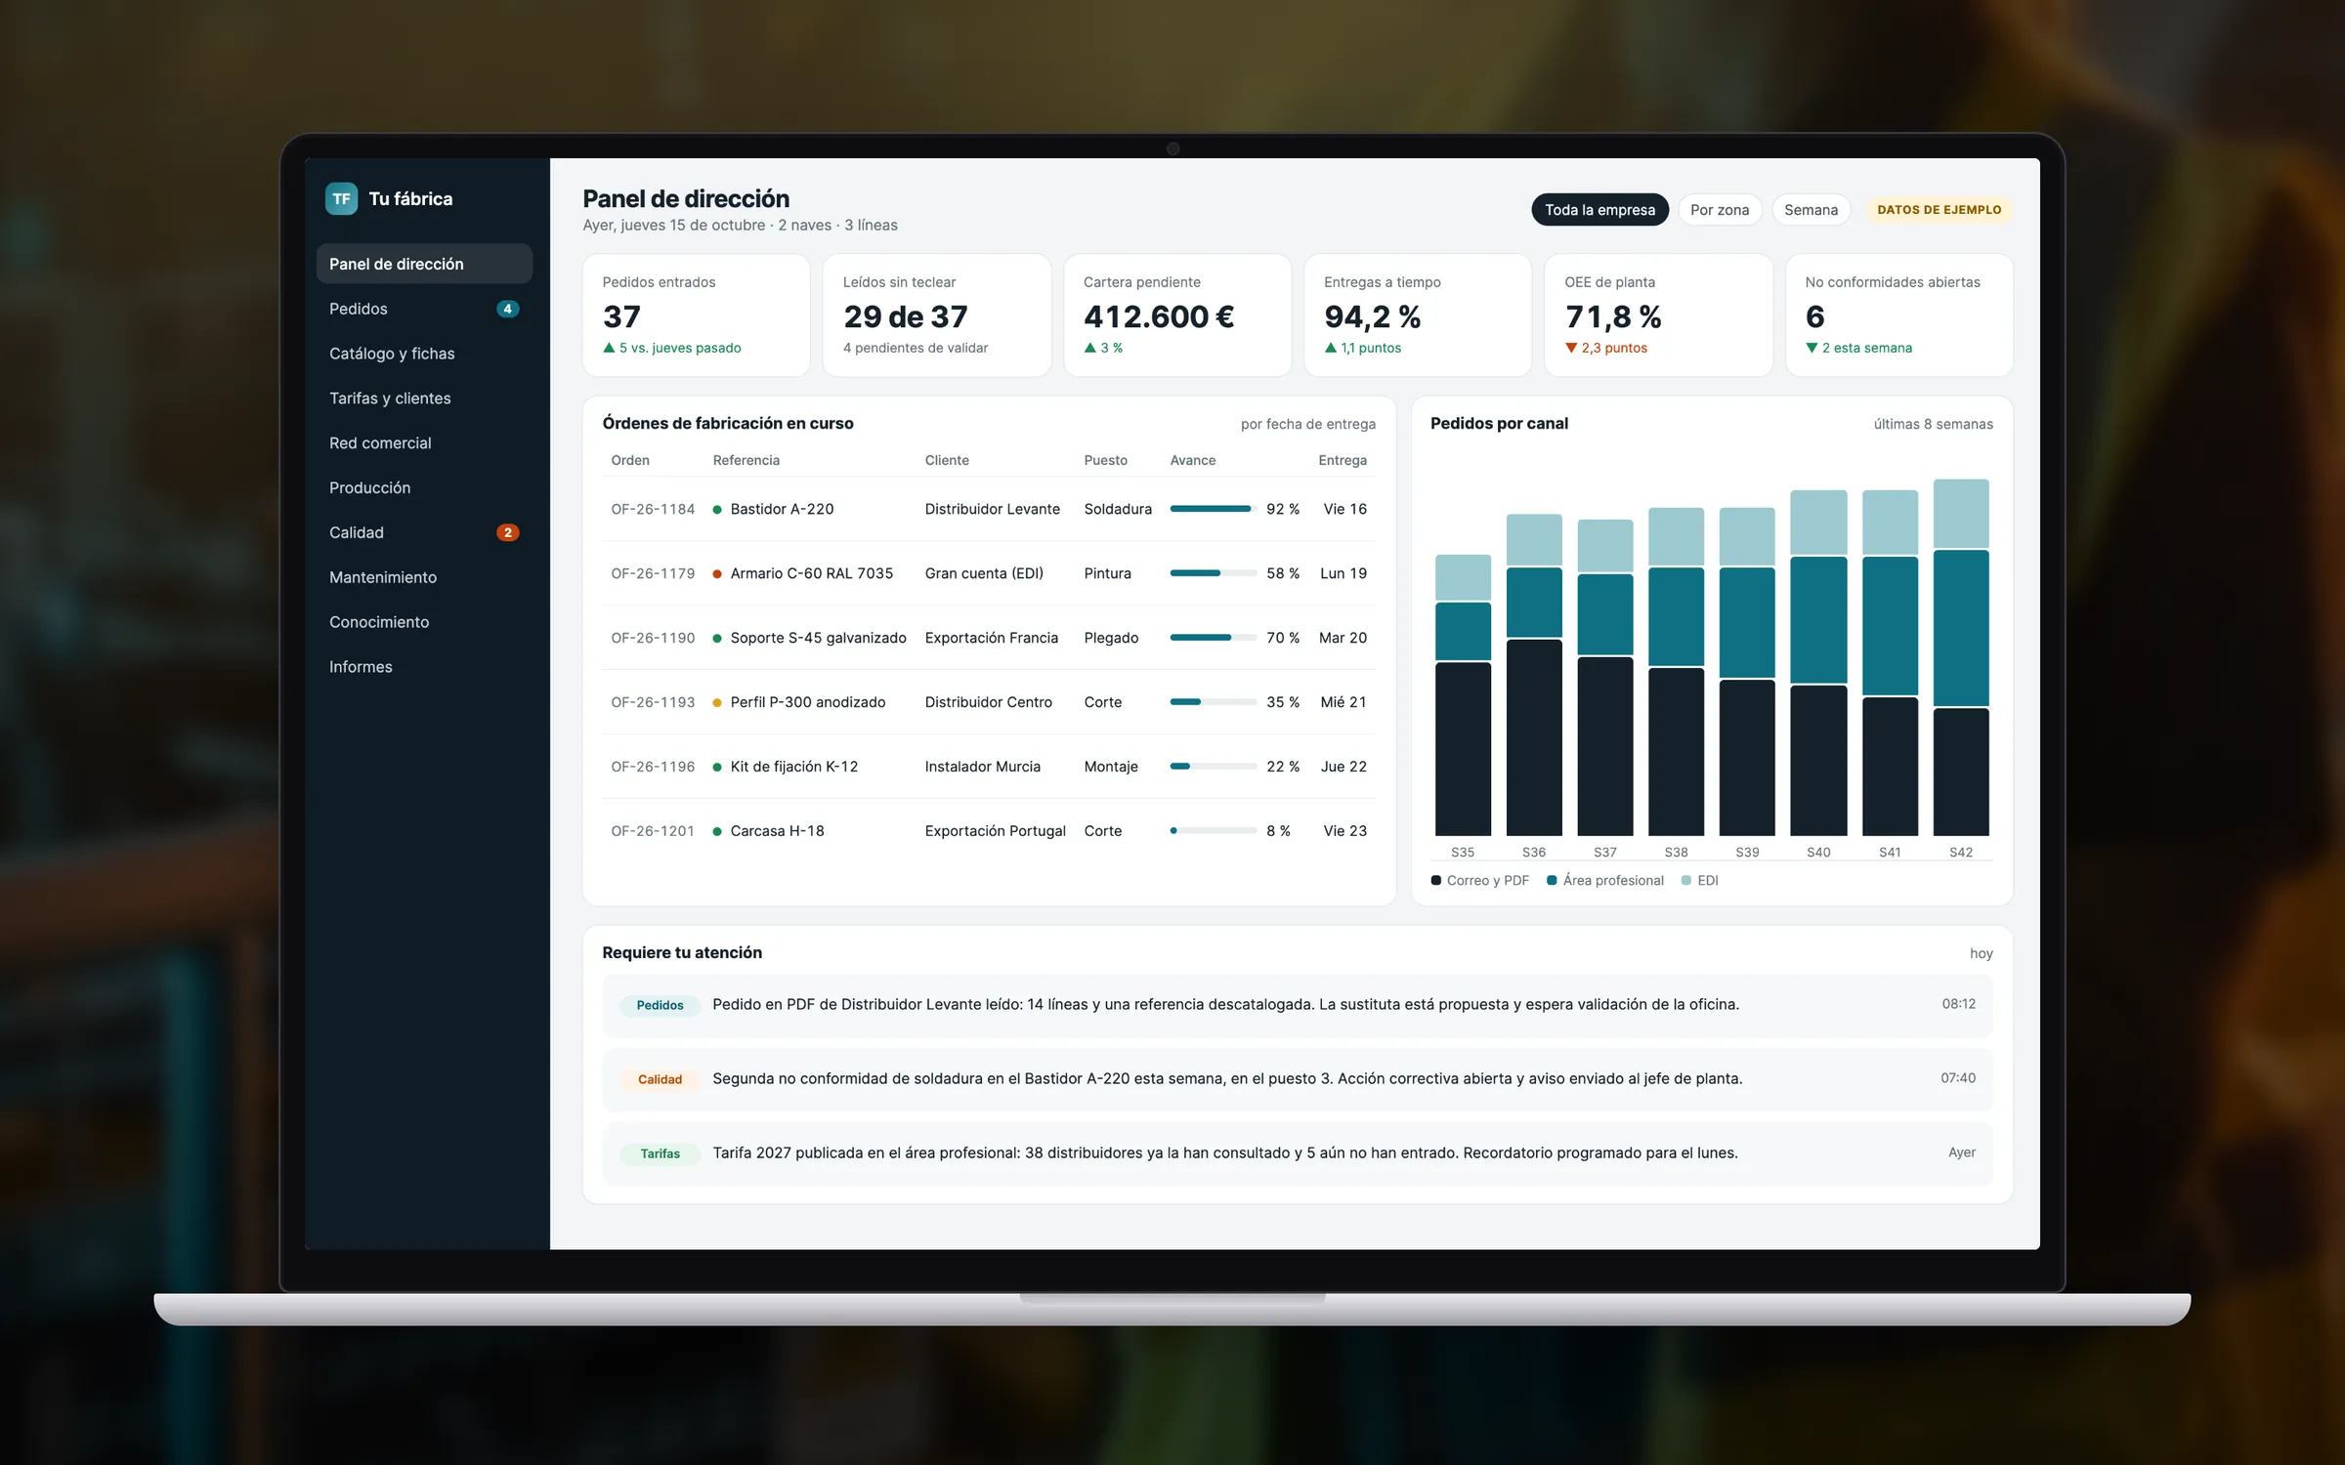This screenshot has height=1465, width=2345.
Task: Switch to Por zona view
Action: coord(1720,210)
